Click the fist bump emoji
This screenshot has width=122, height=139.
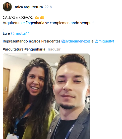(x=42, y=18)
